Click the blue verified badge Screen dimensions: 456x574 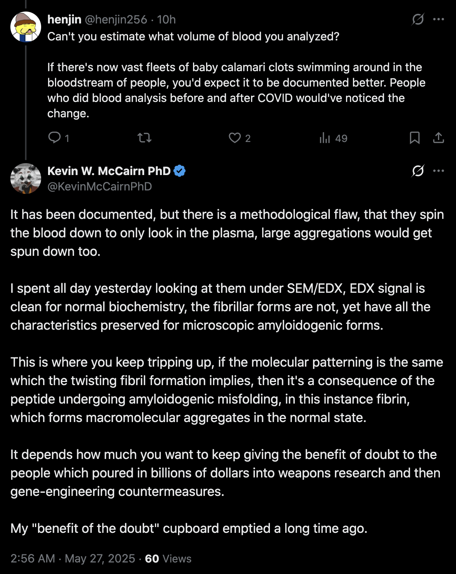coord(180,171)
